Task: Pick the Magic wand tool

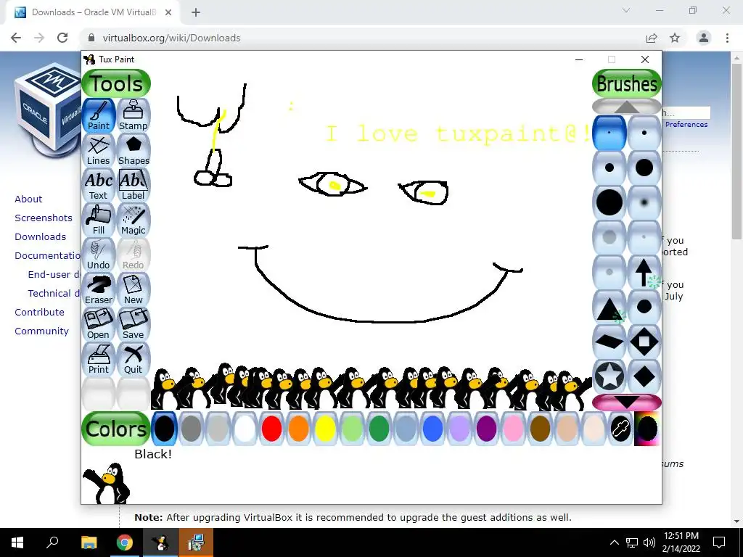Action: [134, 220]
